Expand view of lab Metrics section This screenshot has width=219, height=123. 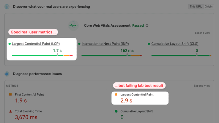pyautogui.click(x=202, y=86)
